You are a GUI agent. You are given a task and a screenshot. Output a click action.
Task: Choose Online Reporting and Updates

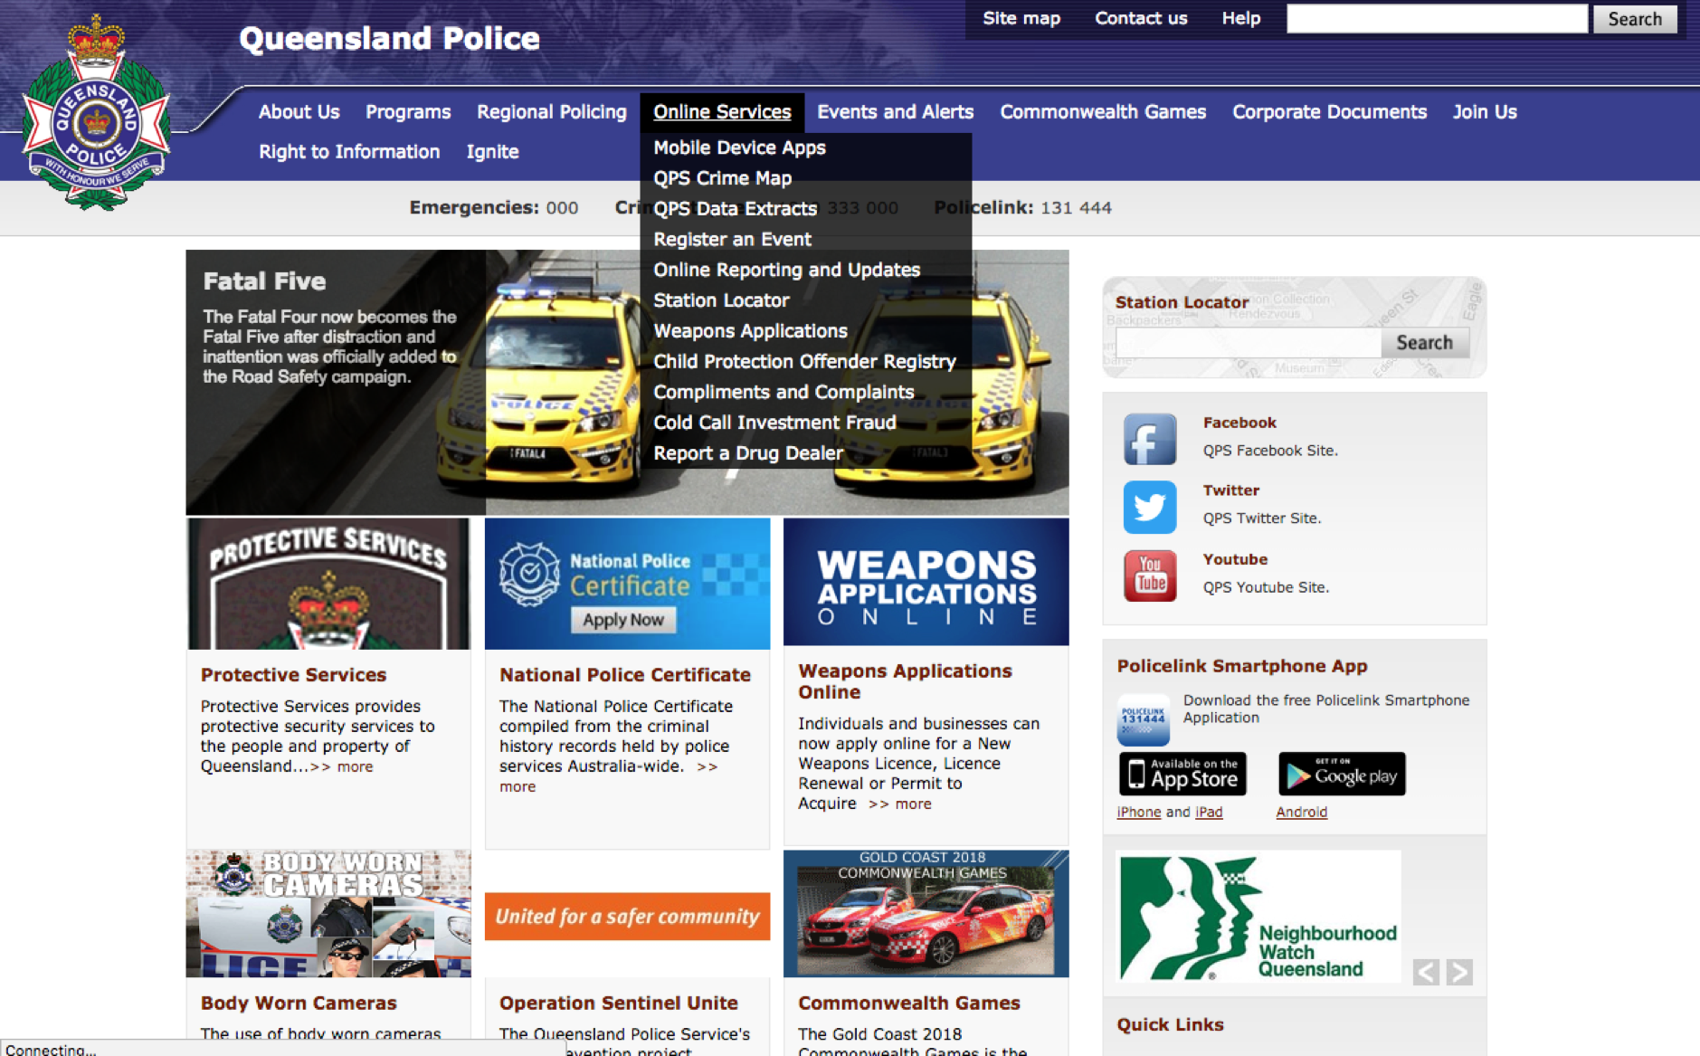pyautogui.click(x=787, y=270)
